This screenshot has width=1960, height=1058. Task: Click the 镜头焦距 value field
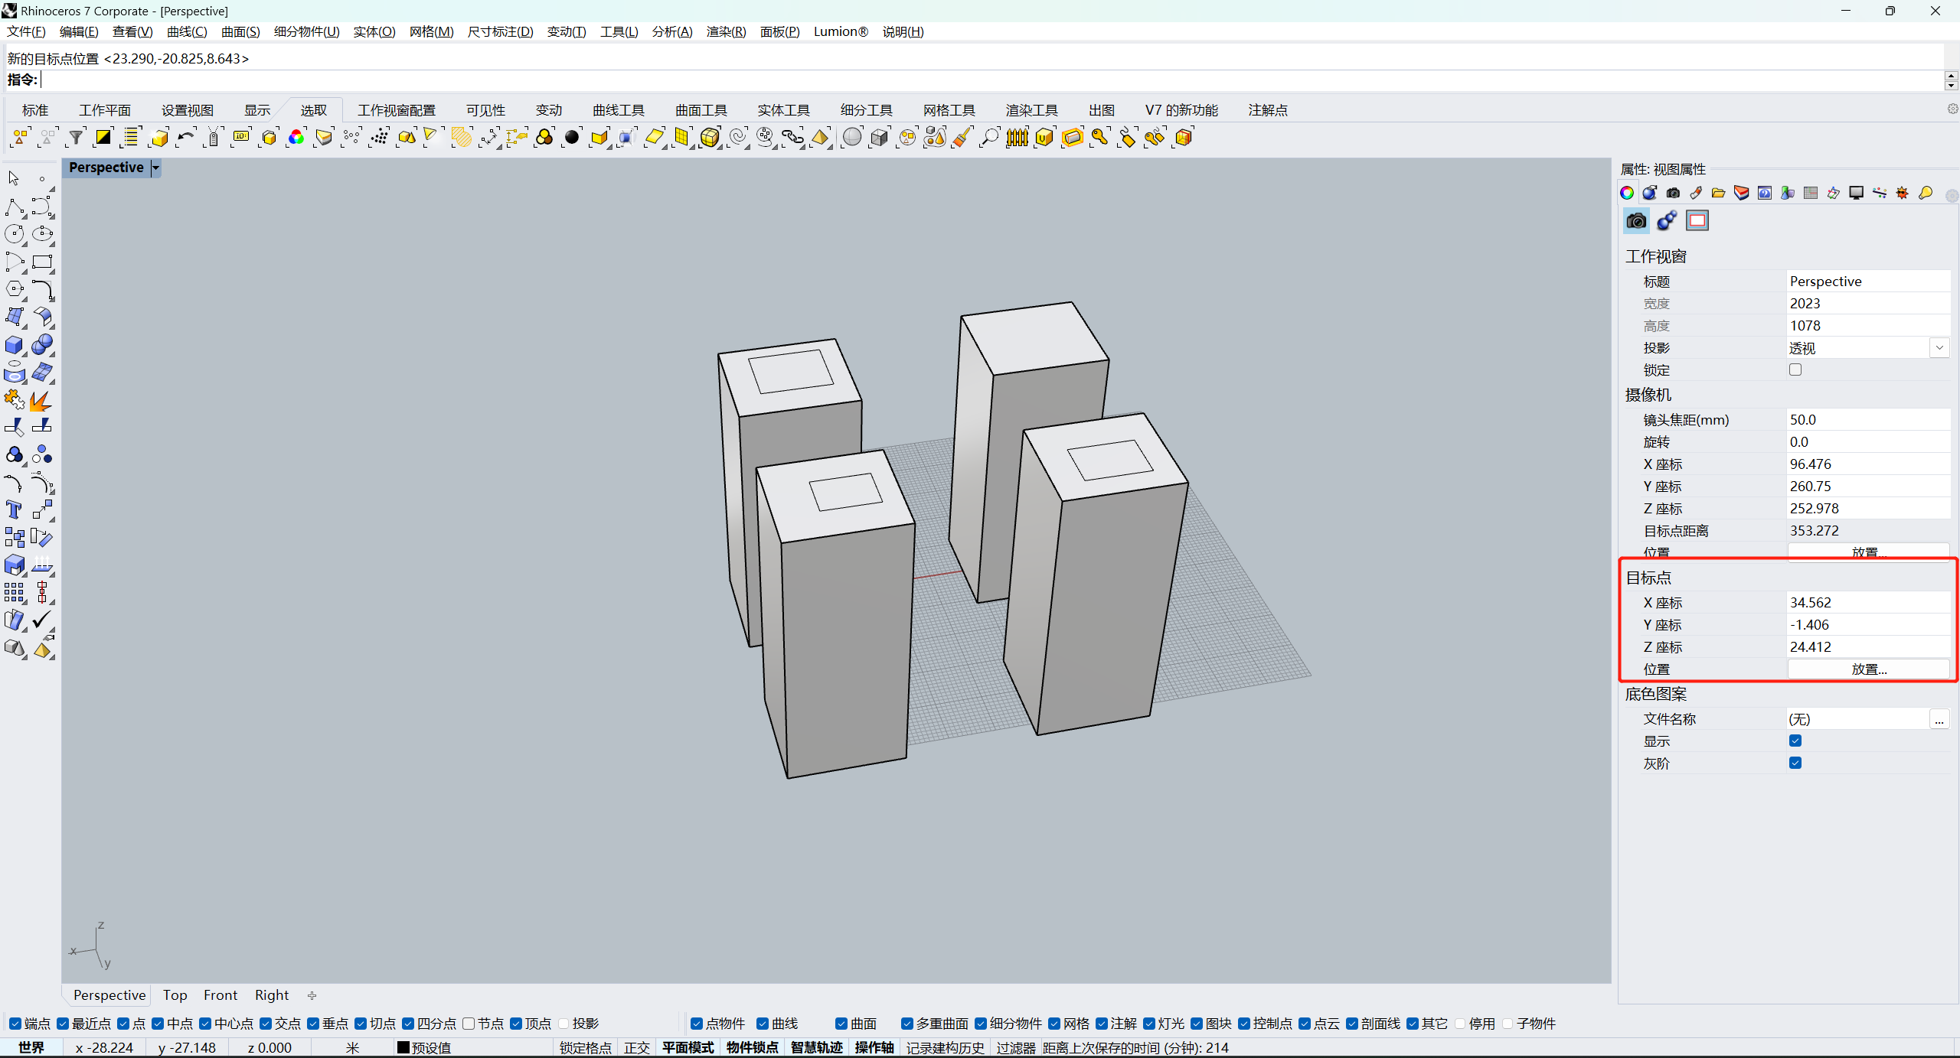[x=1868, y=420]
